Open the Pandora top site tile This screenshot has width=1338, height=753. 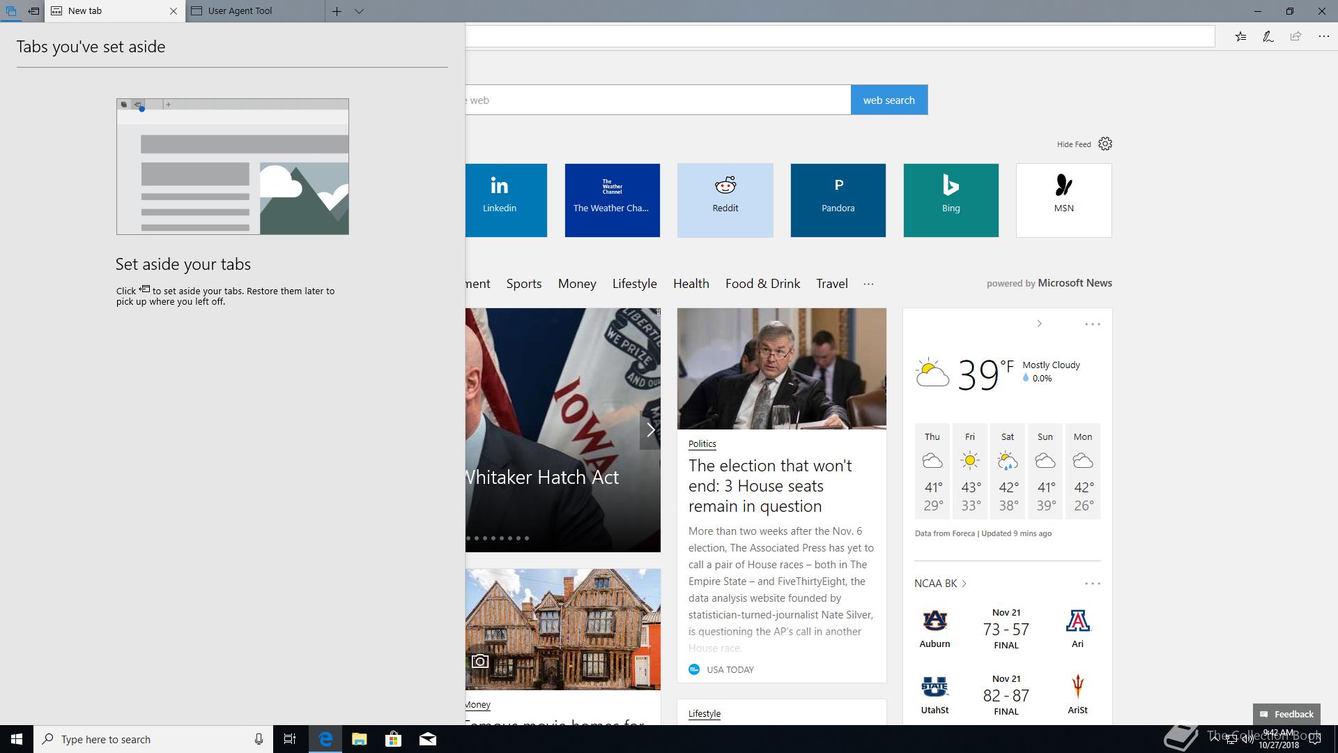[838, 200]
